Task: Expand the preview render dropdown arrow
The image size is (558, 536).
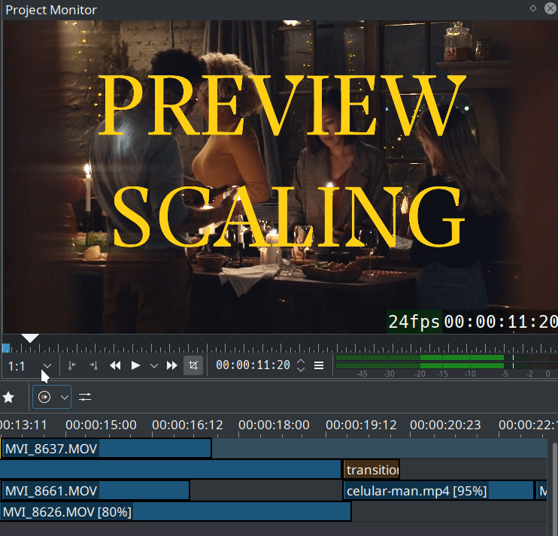Action: point(65,397)
